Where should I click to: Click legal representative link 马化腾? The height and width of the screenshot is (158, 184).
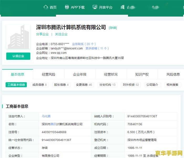[46, 116]
